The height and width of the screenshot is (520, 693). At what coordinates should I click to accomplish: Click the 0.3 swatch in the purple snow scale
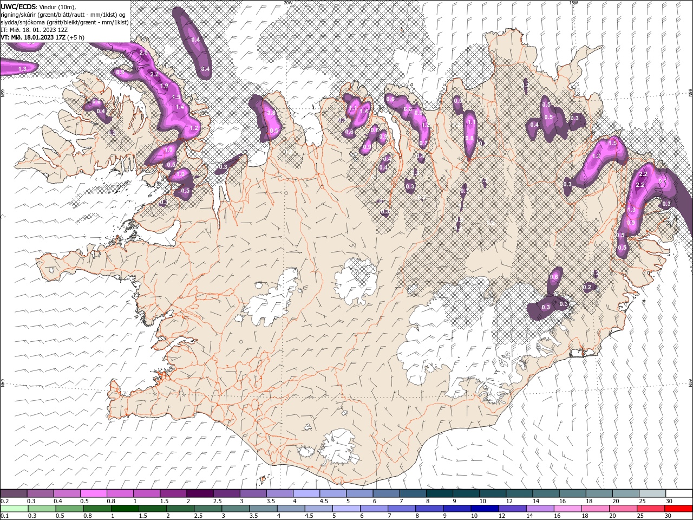click(40, 493)
